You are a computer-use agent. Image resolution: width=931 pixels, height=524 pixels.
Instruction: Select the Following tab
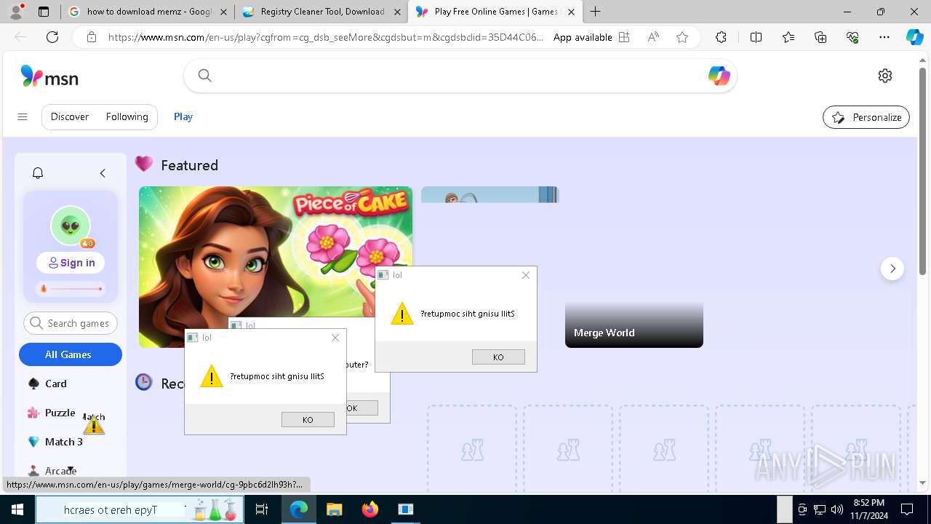click(127, 116)
